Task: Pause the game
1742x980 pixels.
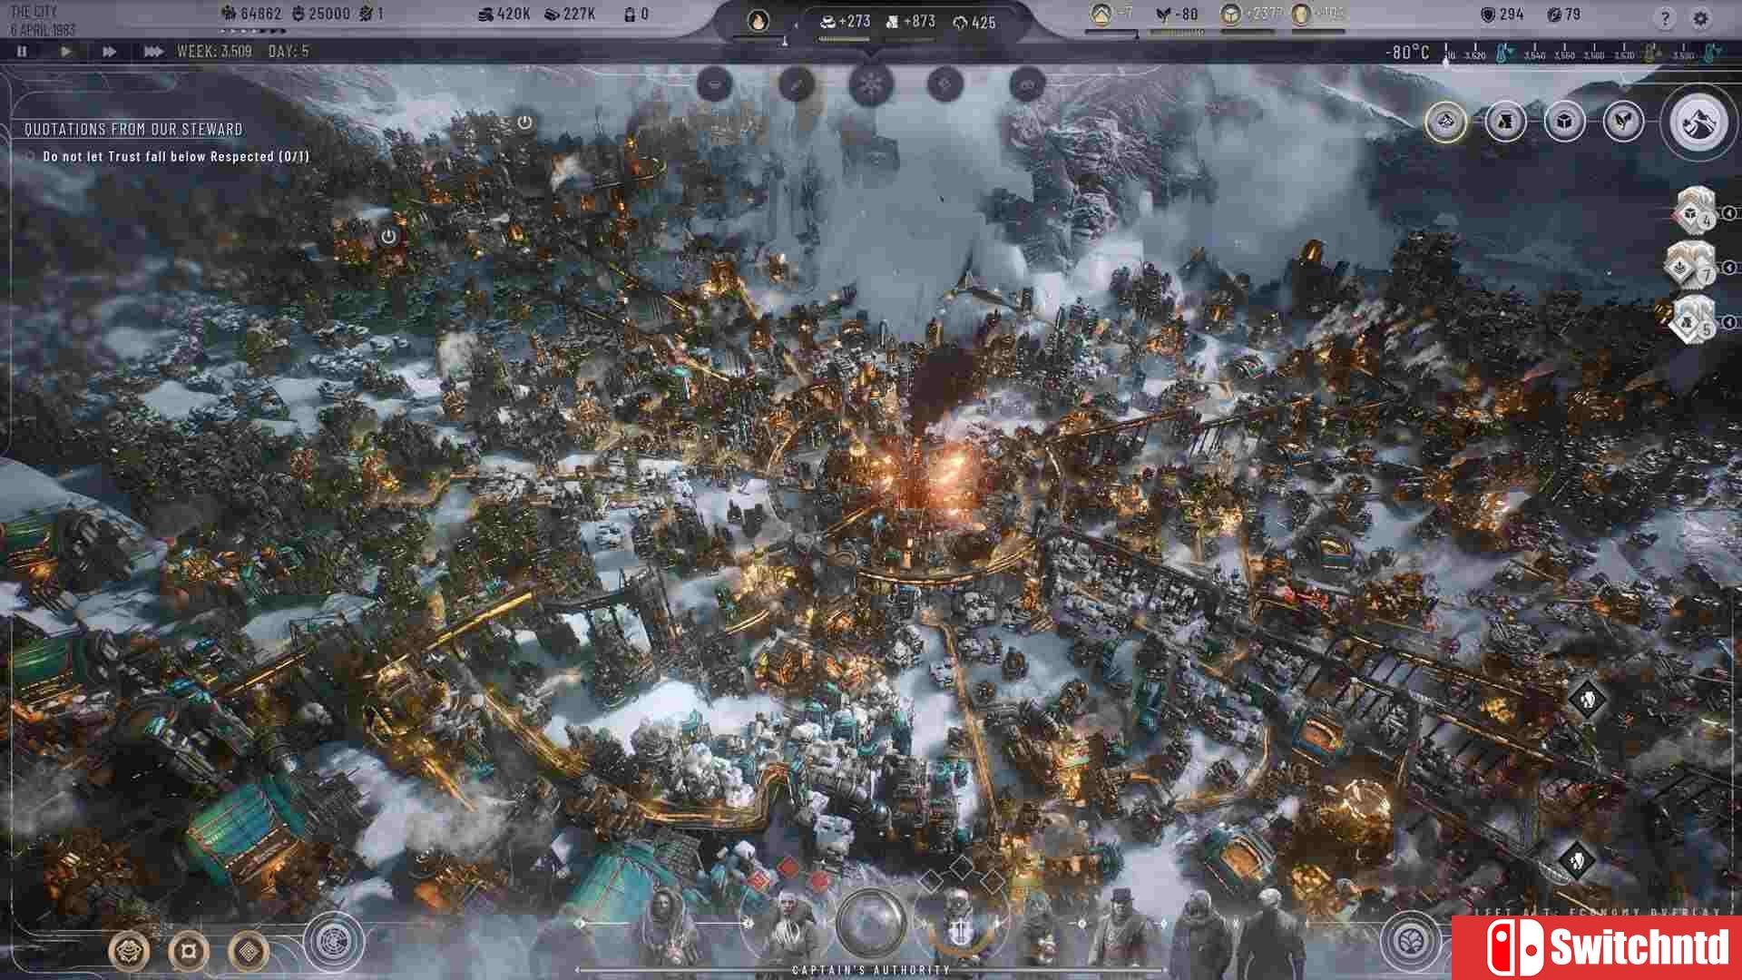Action: (22, 52)
